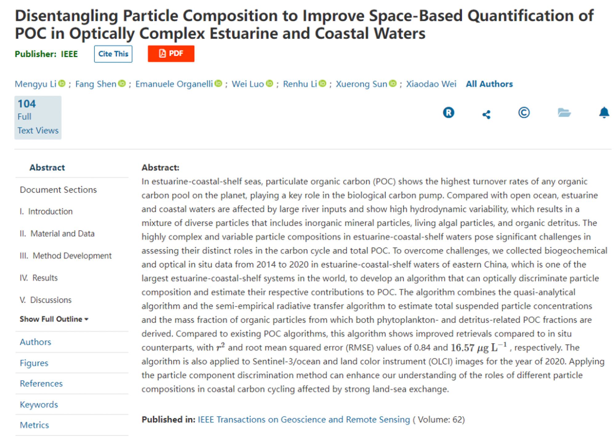Open Xuerong Sun's ORCID icon
The height and width of the screenshot is (438, 616).
(x=393, y=83)
